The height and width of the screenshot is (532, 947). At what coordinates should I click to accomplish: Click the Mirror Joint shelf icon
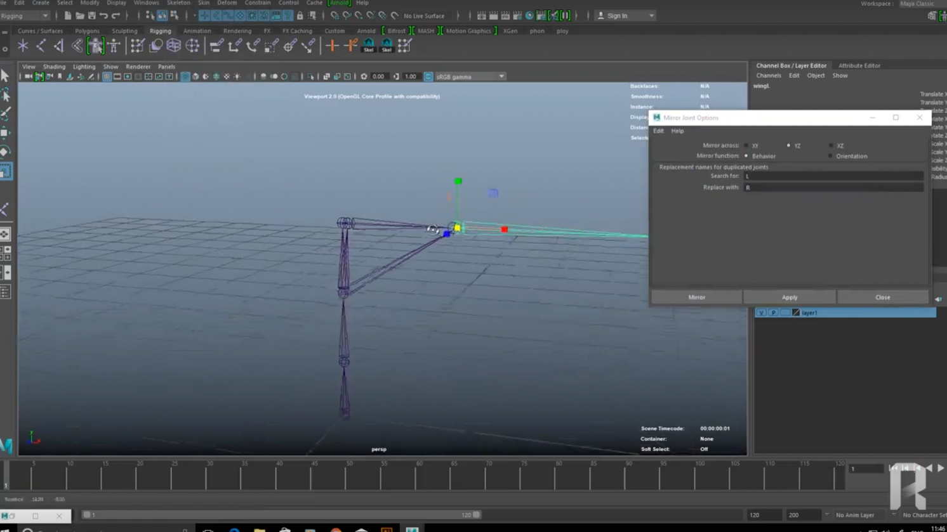point(58,46)
